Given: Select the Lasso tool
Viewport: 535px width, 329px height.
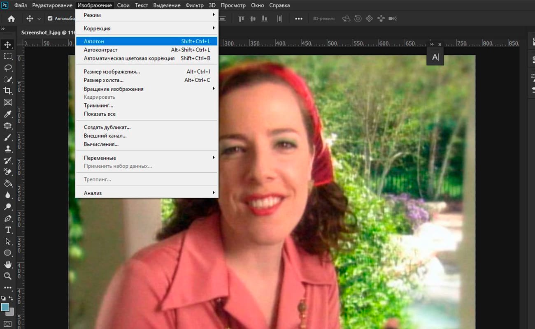Looking at the screenshot, I should point(8,67).
